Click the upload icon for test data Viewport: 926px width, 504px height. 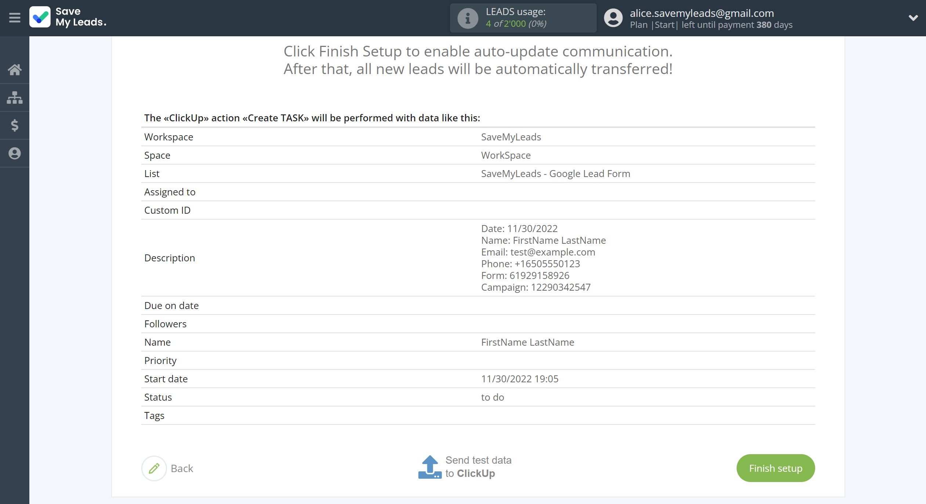430,467
